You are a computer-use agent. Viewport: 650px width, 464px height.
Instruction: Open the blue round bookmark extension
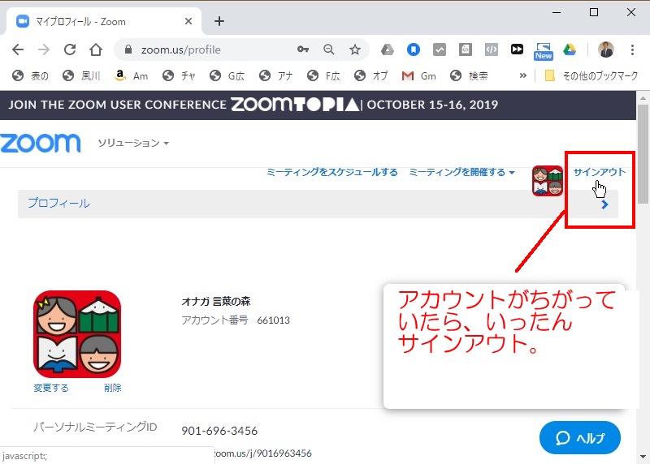click(414, 49)
